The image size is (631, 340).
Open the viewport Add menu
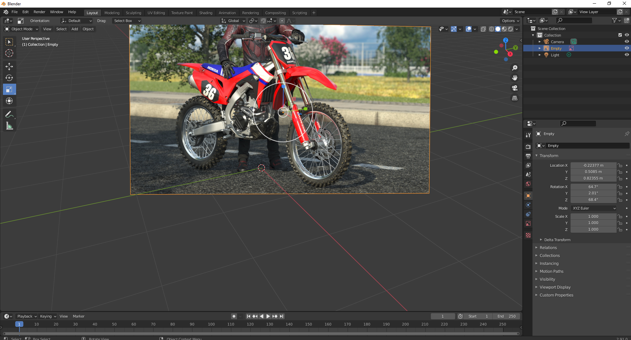pyautogui.click(x=75, y=29)
